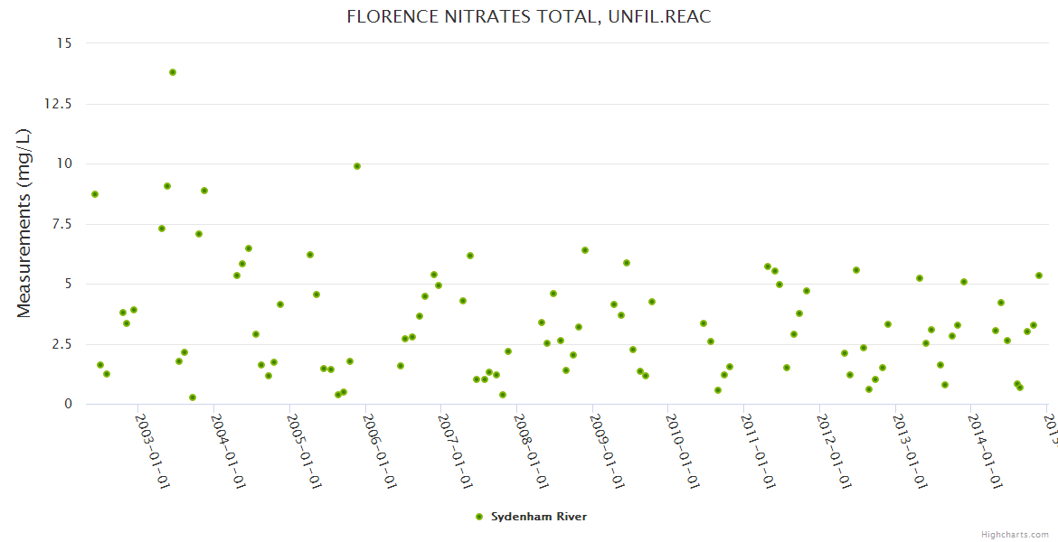Image resolution: width=1058 pixels, height=542 pixels.
Task: Click the Measurements (mg/L) y-axis title
Action: (x=24, y=223)
